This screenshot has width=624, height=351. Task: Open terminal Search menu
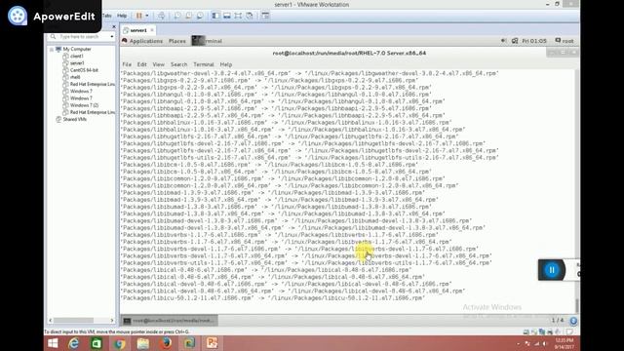(179, 64)
